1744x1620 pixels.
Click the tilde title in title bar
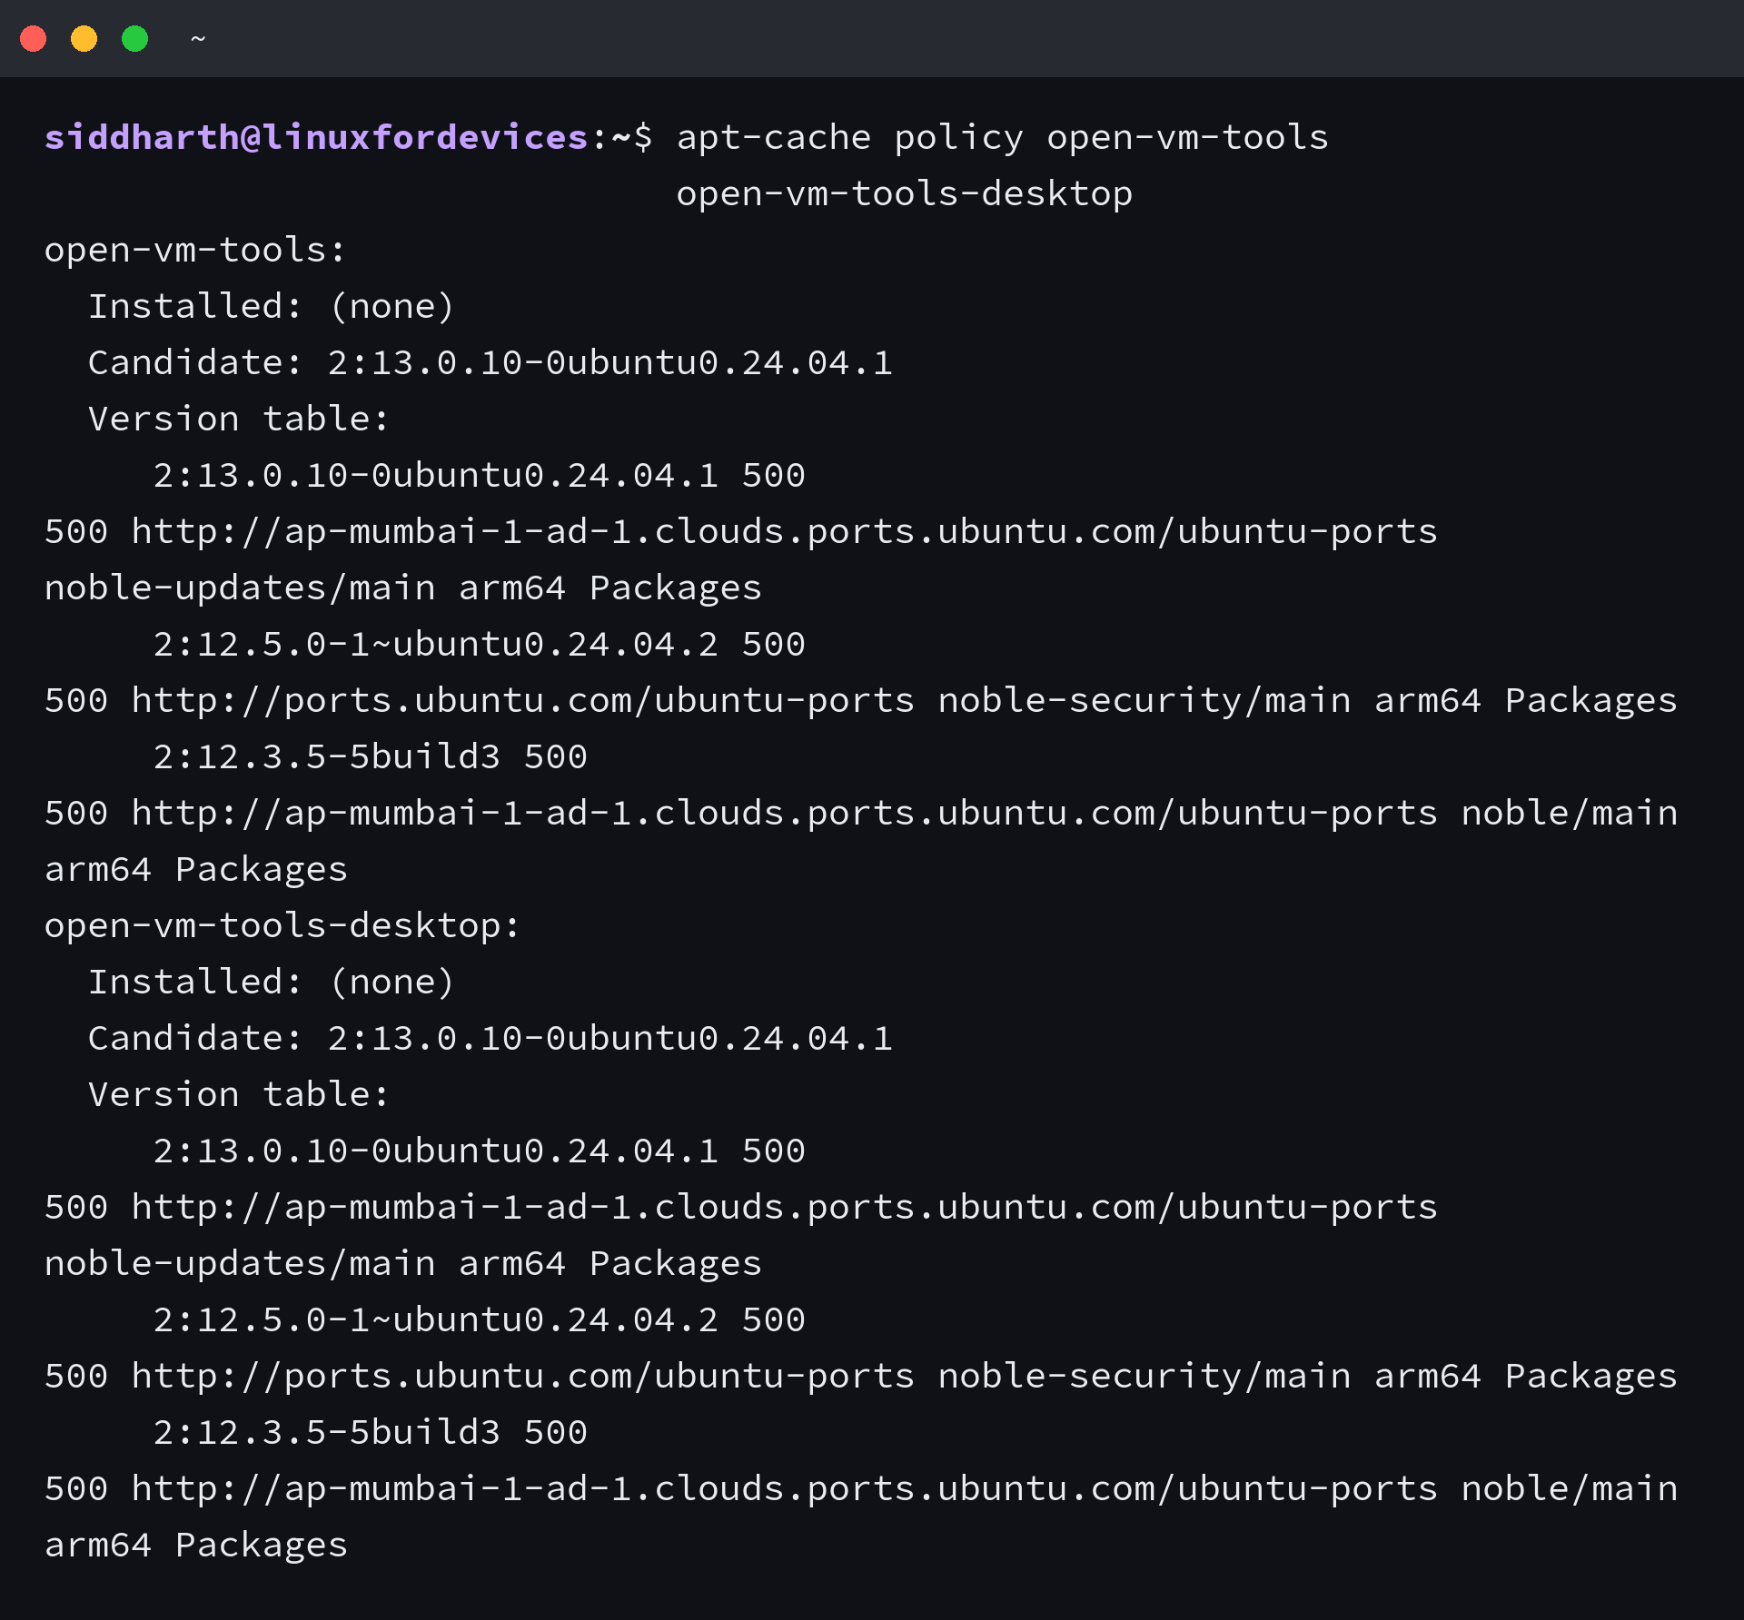point(198,39)
